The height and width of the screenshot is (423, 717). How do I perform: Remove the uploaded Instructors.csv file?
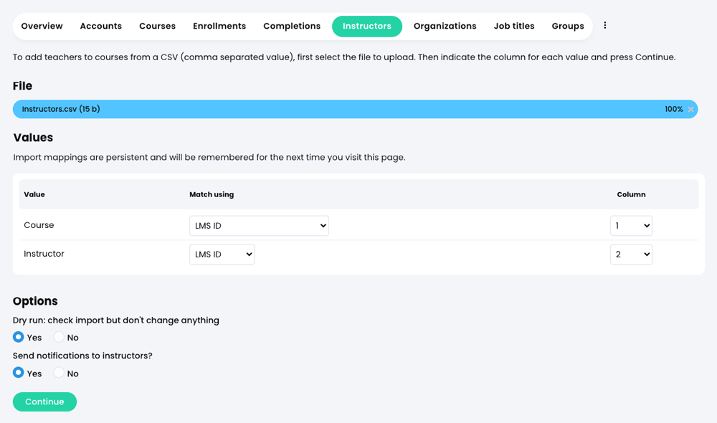pos(690,109)
